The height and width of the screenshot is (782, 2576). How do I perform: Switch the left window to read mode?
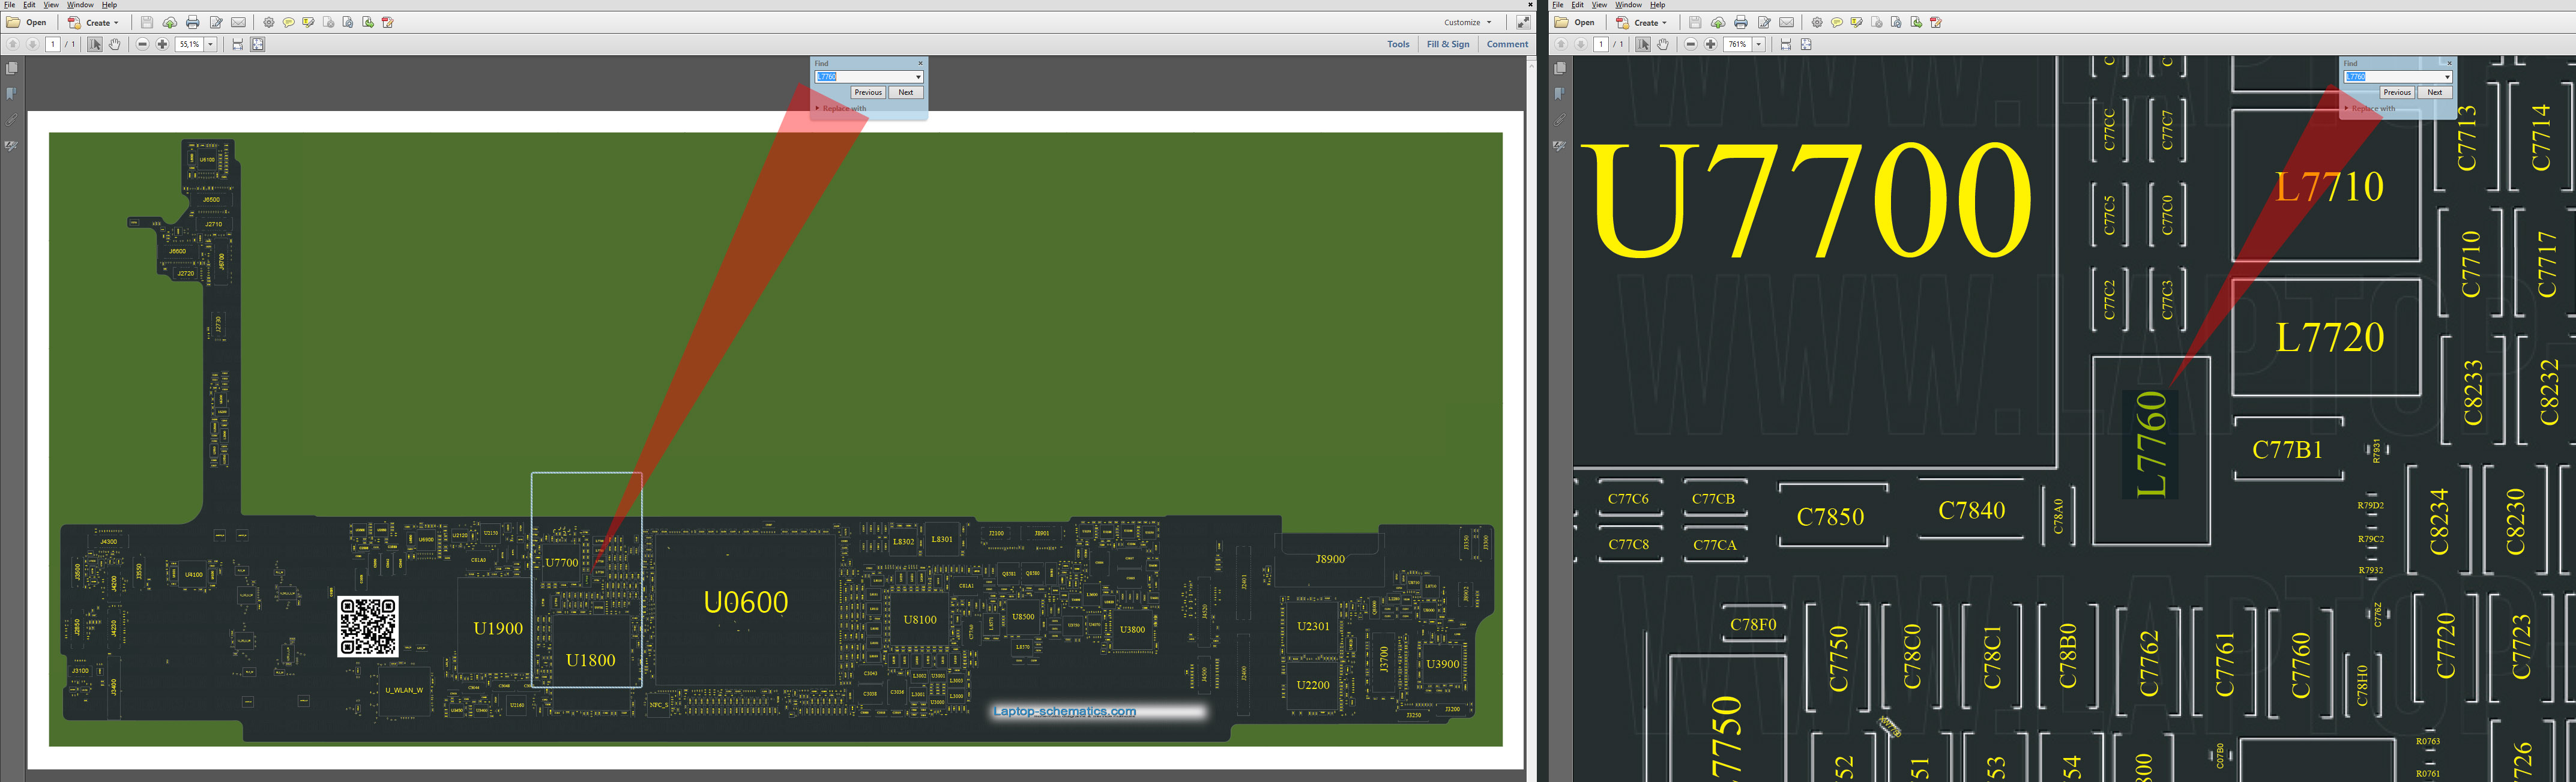1523,22
